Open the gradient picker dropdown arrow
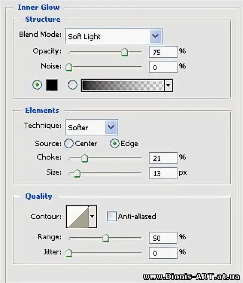This screenshot has width=243, height=283. coord(168,85)
